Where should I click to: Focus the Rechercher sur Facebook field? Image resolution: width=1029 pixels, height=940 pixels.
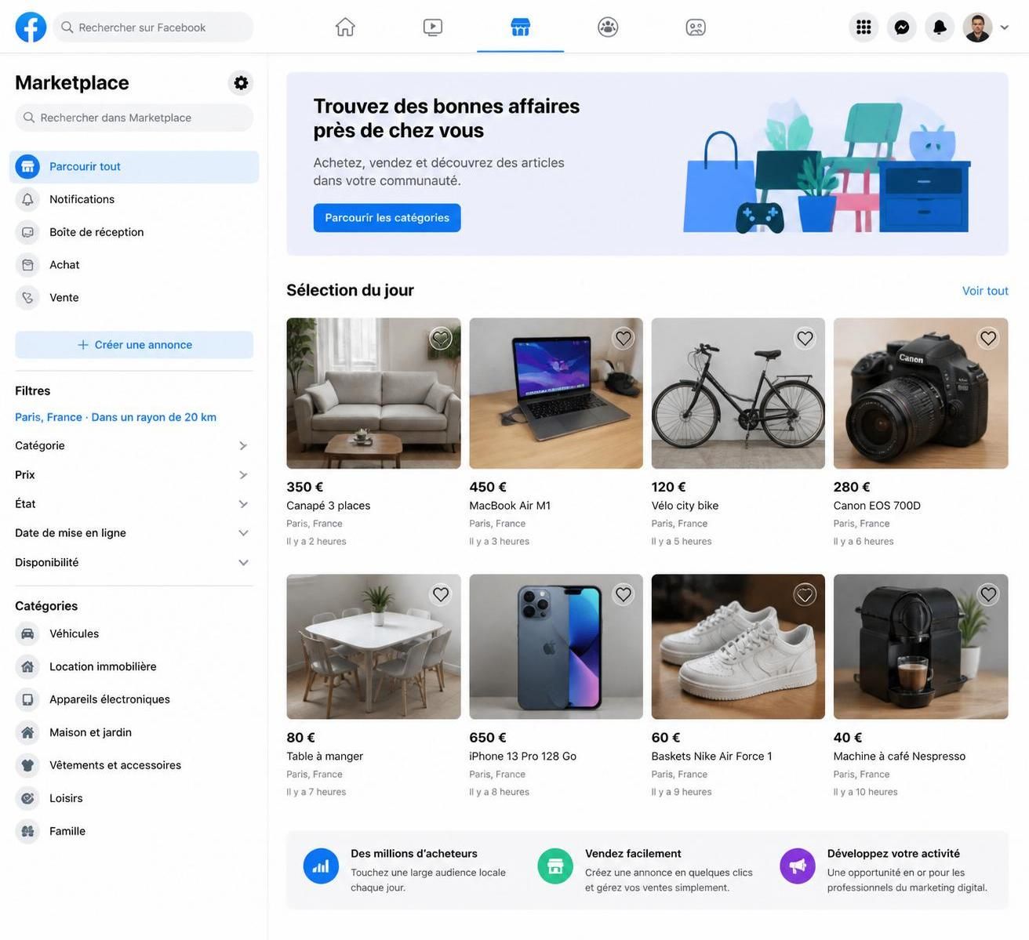[x=153, y=27]
